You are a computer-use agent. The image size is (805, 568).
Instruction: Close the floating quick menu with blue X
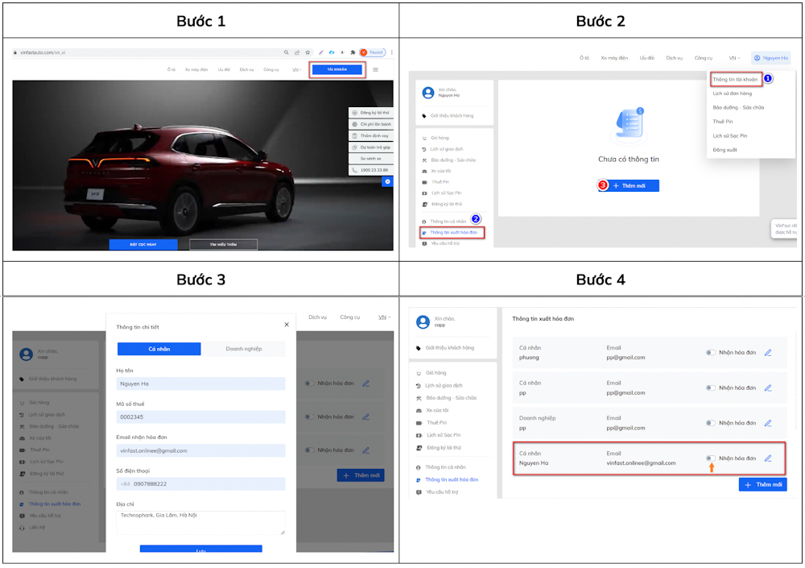[387, 182]
